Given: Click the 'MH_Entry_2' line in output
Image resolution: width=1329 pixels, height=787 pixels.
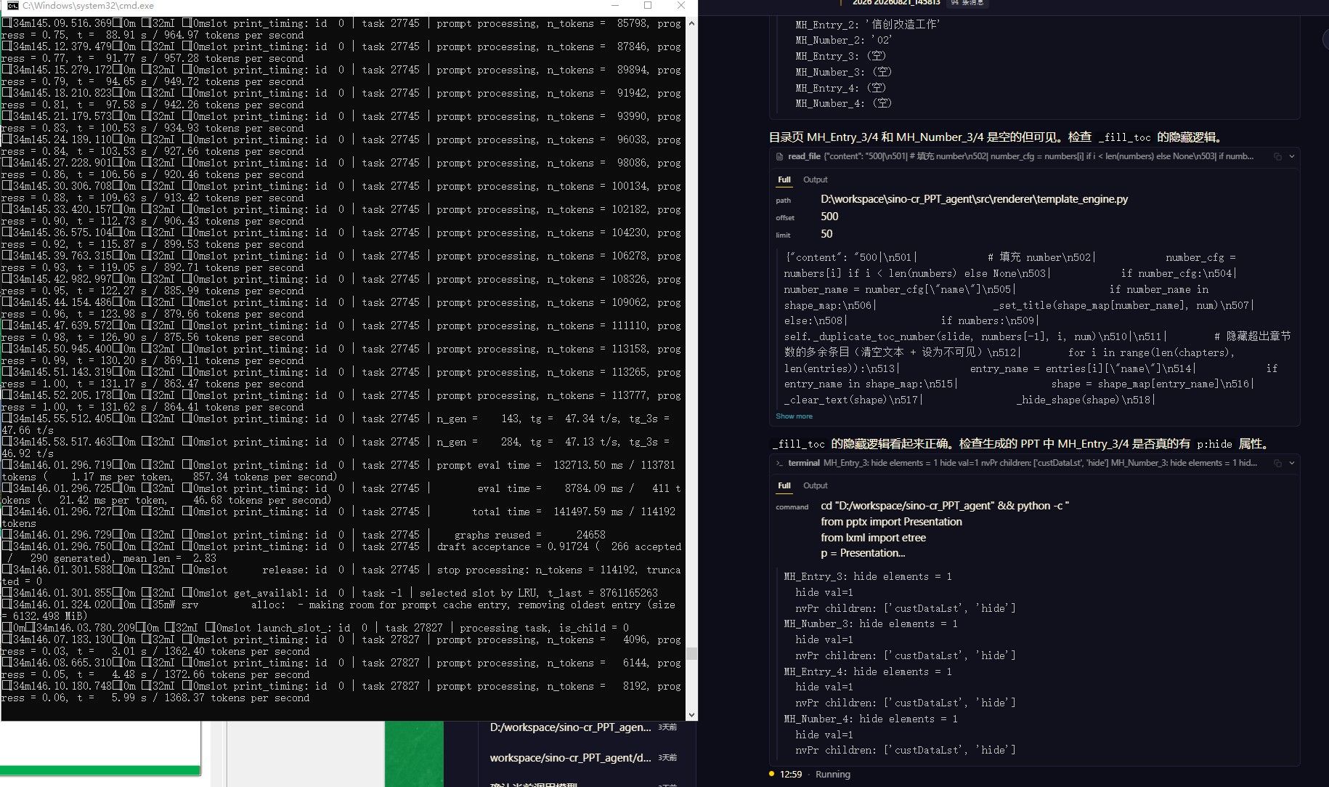Looking at the screenshot, I should tap(868, 25).
